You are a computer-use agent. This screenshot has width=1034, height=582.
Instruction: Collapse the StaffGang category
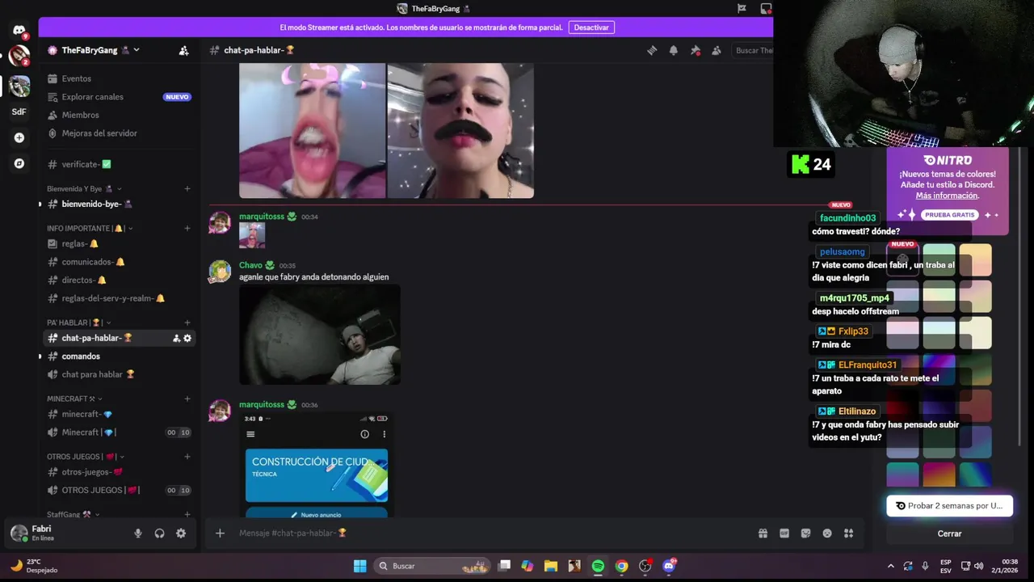(74, 514)
